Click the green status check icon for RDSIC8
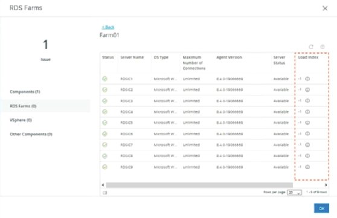Image resolution: width=337 pixels, height=218 pixels. coord(104,156)
